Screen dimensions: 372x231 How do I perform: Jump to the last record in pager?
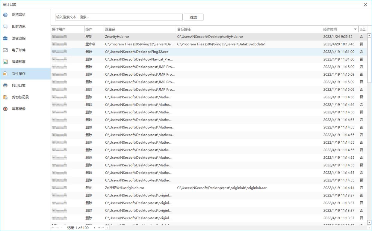coord(103,228)
